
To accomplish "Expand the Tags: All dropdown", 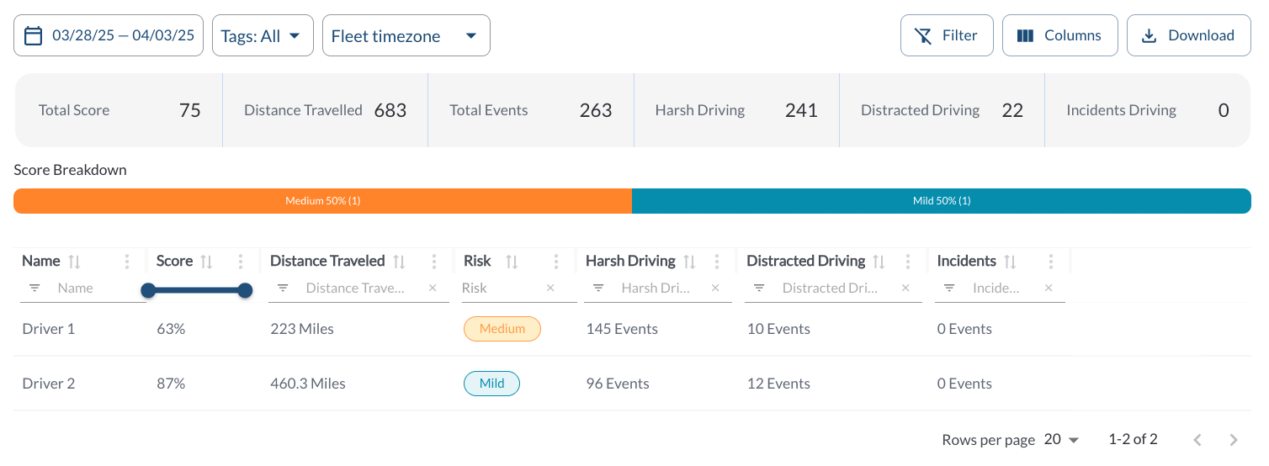I will coord(263,35).
